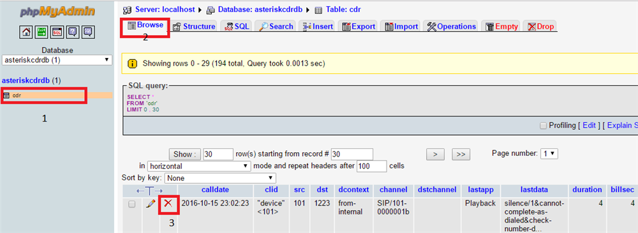Sort by the calldate column header
638x233 pixels.
click(215, 190)
